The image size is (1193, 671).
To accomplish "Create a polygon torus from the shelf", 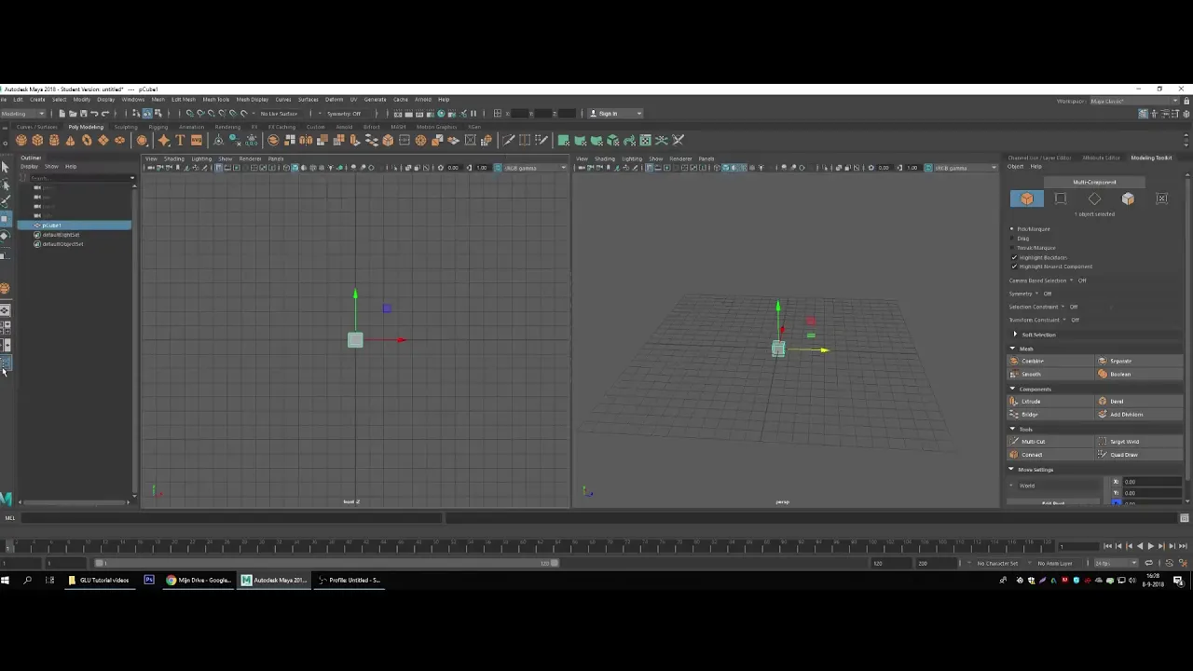I will 87,141.
